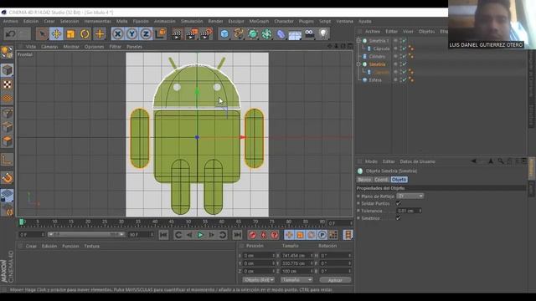The width and height of the screenshot is (536, 301).
Task: Select the Live Selection arrow tool
Action: [42, 33]
